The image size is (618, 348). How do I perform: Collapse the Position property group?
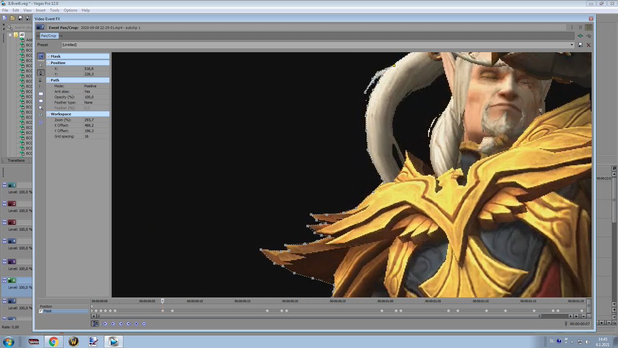click(x=48, y=63)
